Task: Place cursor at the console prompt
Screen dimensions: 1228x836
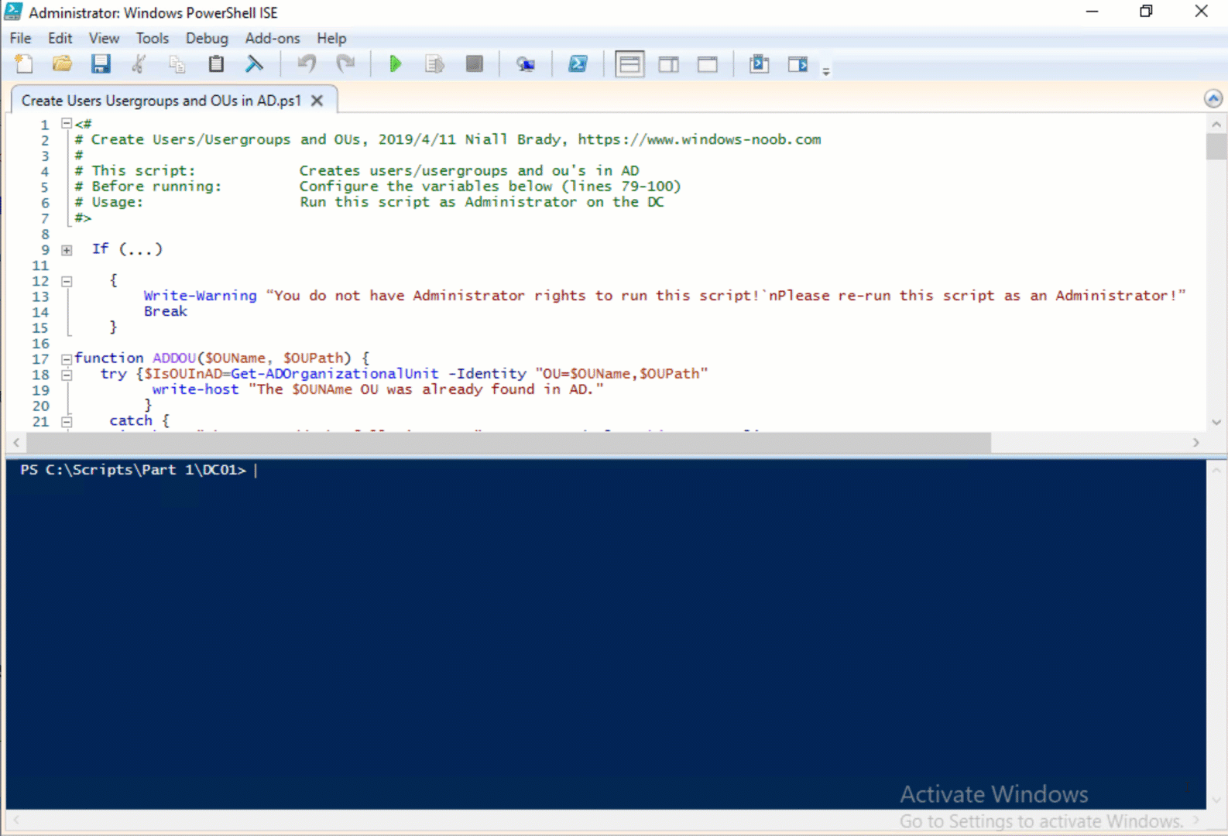Action: (256, 470)
